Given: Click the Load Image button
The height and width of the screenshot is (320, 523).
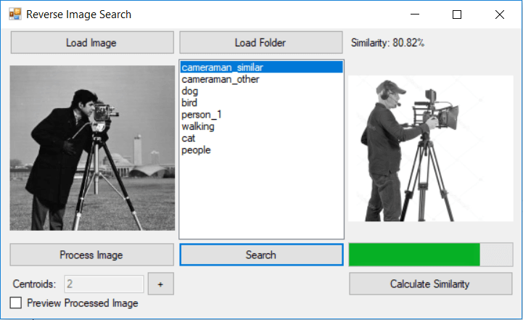Looking at the screenshot, I should coord(91,43).
